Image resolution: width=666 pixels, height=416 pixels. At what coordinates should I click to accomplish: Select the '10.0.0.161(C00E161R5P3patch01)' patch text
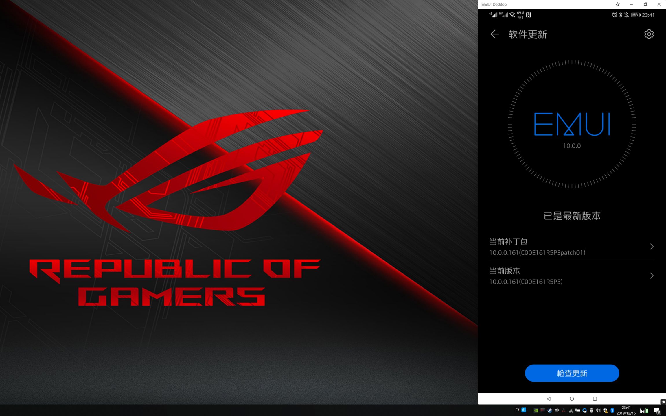(537, 252)
